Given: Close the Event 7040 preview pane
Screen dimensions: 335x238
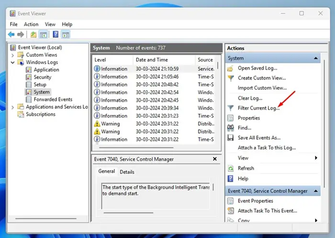Looking at the screenshot, I should coord(215,159).
